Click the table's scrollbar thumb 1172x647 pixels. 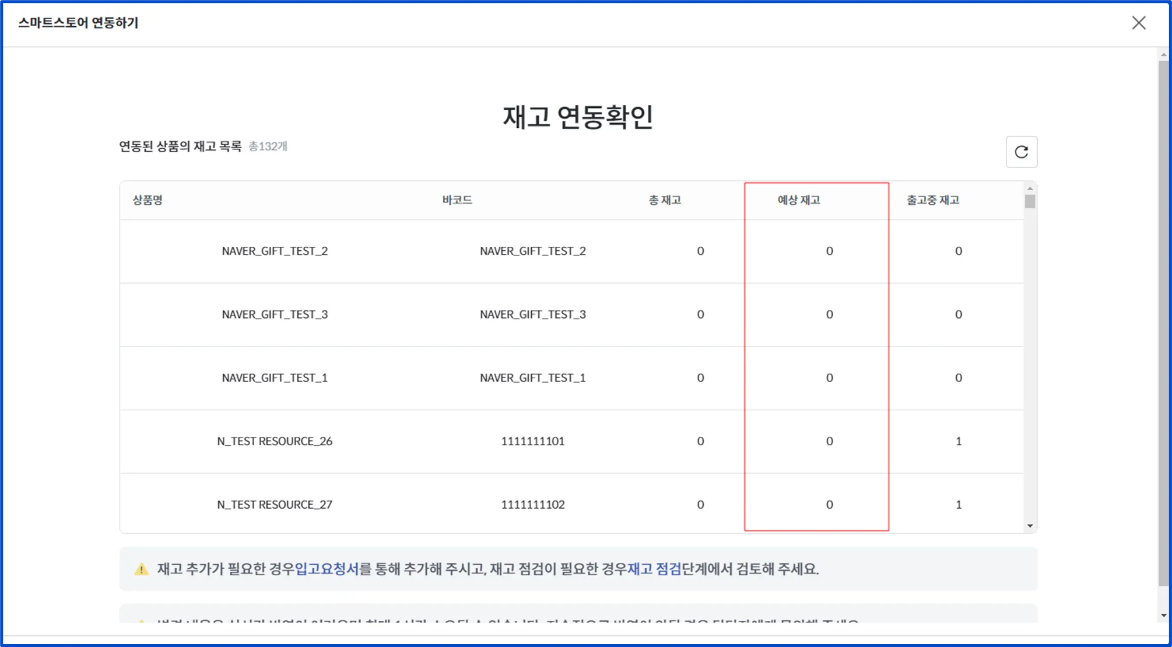click(1030, 202)
